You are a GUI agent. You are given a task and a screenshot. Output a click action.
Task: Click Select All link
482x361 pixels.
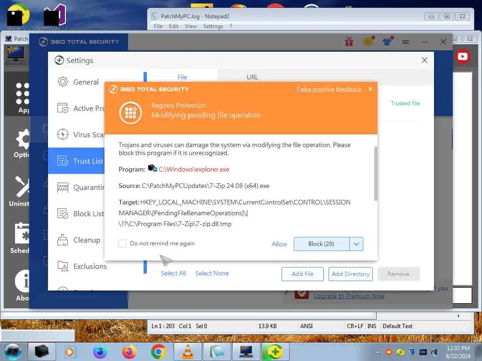click(173, 273)
